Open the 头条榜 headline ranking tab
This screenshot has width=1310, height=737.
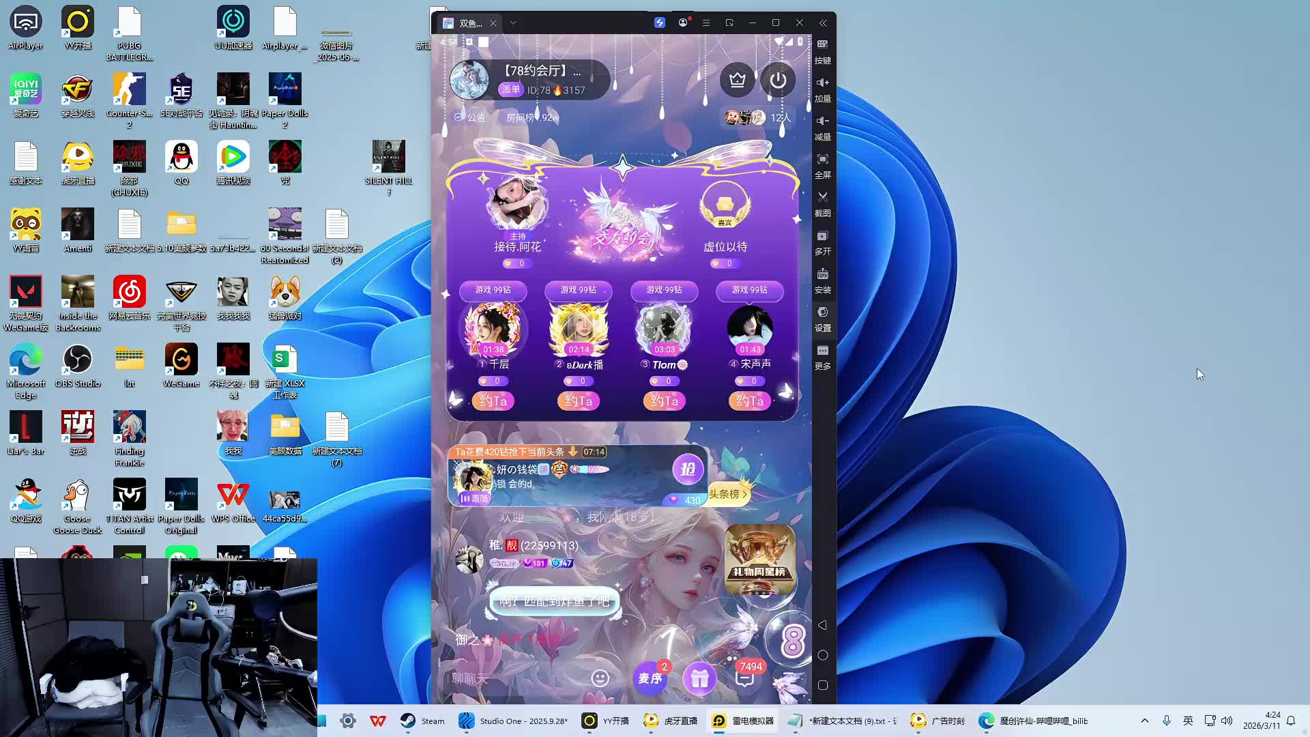point(727,493)
